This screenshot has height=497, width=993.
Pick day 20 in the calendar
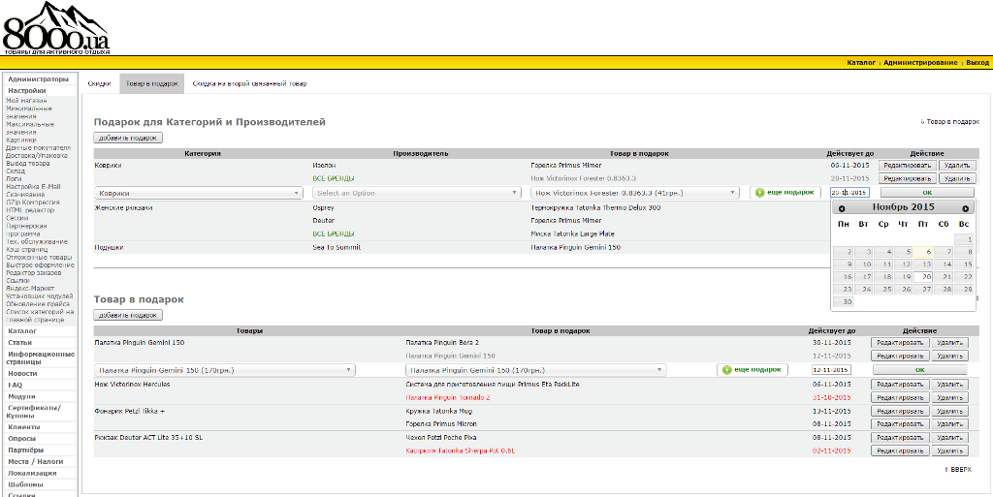(x=925, y=277)
